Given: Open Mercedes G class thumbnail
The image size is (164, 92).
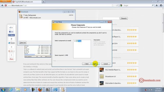Looking at the screenshot, I should pos(101,83).
